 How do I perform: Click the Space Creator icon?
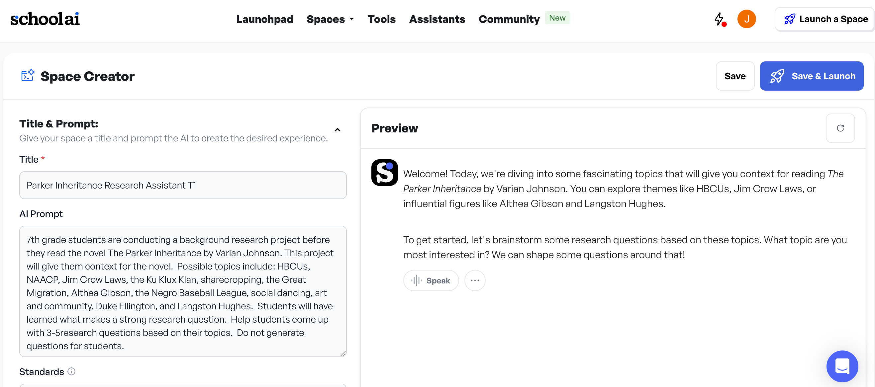(28, 76)
